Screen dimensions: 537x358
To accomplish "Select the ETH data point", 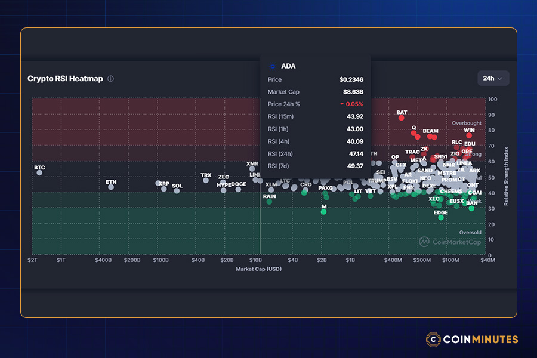I will [x=111, y=187].
